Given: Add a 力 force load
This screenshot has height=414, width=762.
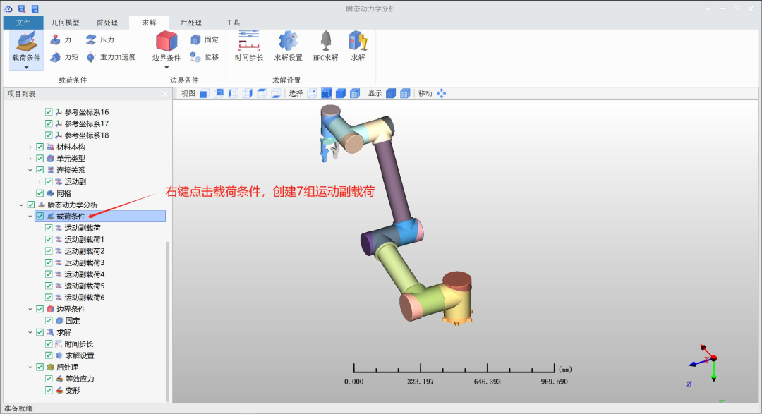Looking at the screenshot, I should [61, 39].
